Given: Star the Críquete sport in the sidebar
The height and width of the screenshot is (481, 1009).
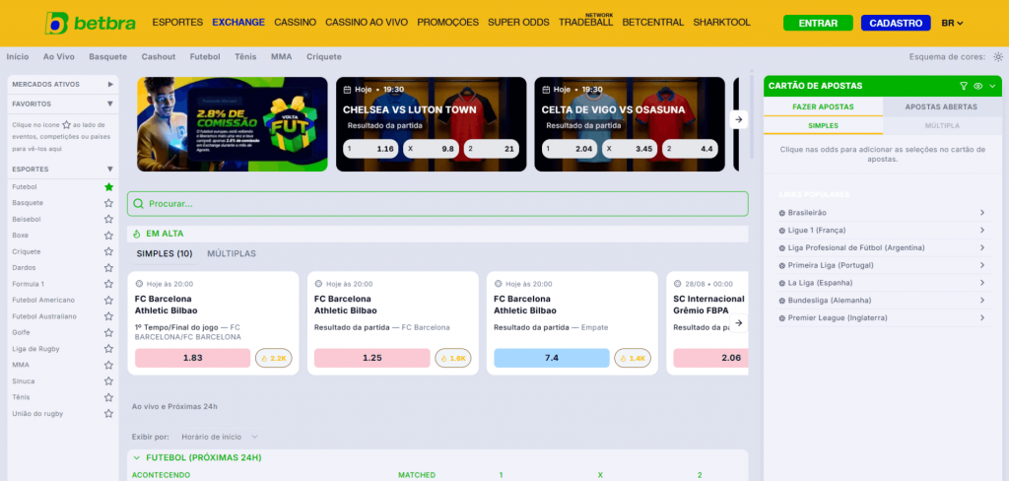Looking at the screenshot, I should point(108,251).
